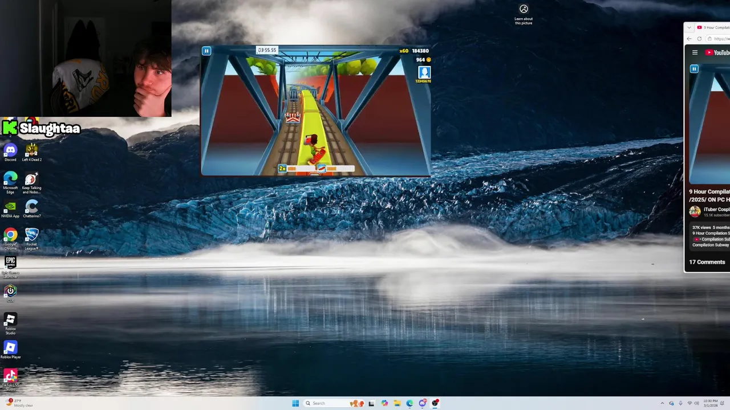Click the YouTube video title text

pyautogui.click(x=709, y=195)
